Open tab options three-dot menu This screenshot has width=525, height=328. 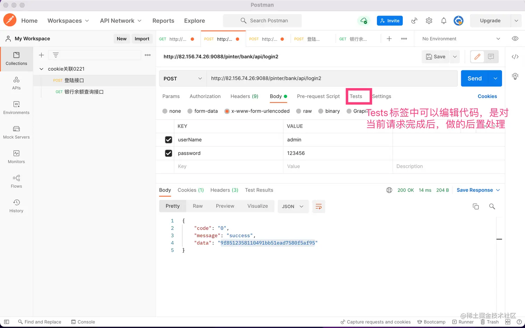pyautogui.click(x=404, y=39)
